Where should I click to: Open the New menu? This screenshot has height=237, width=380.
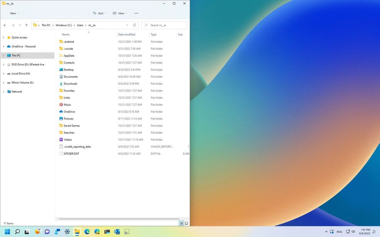click(13, 13)
